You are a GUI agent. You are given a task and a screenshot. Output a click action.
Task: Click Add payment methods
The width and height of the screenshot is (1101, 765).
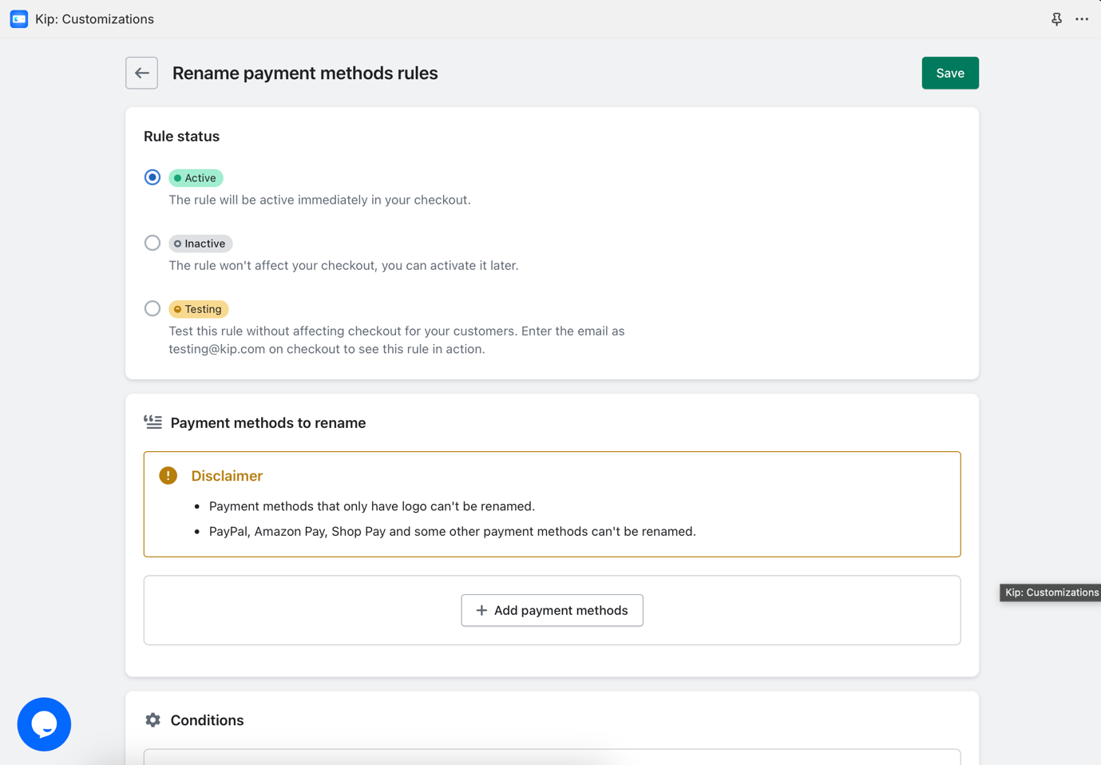coord(552,610)
